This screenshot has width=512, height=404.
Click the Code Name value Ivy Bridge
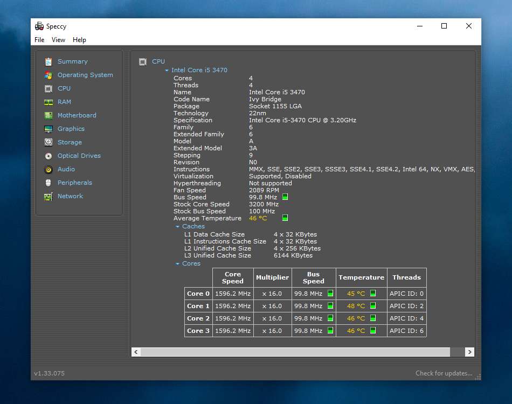(265, 99)
